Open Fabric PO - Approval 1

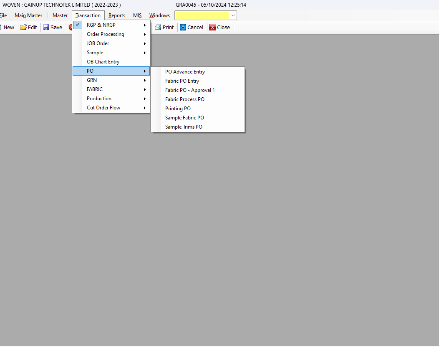190,90
